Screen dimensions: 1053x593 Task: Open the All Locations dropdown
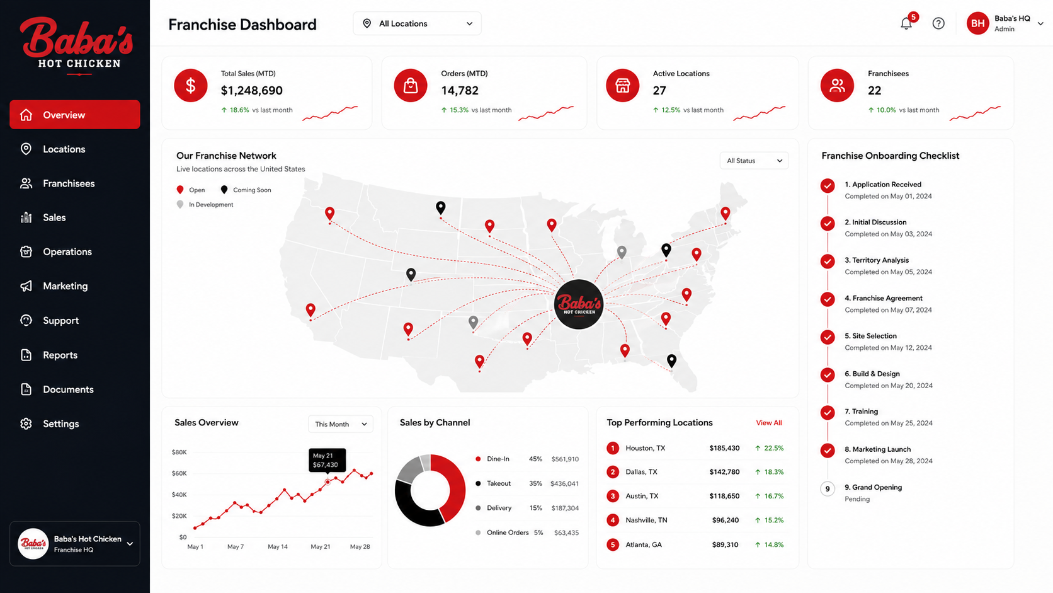point(417,23)
